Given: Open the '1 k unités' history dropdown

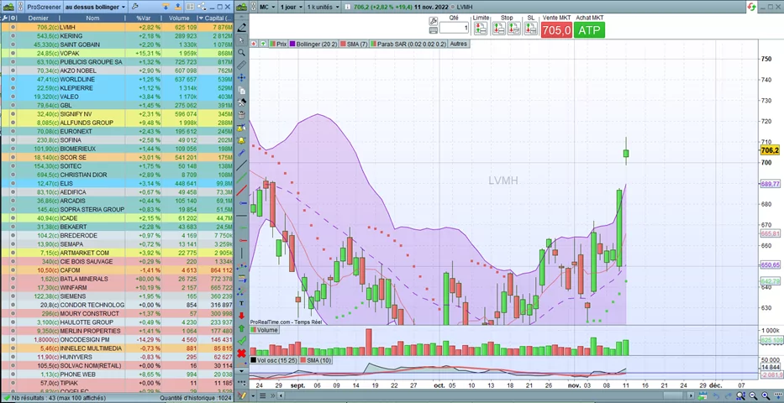Looking at the screenshot, I should coord(323,7).
